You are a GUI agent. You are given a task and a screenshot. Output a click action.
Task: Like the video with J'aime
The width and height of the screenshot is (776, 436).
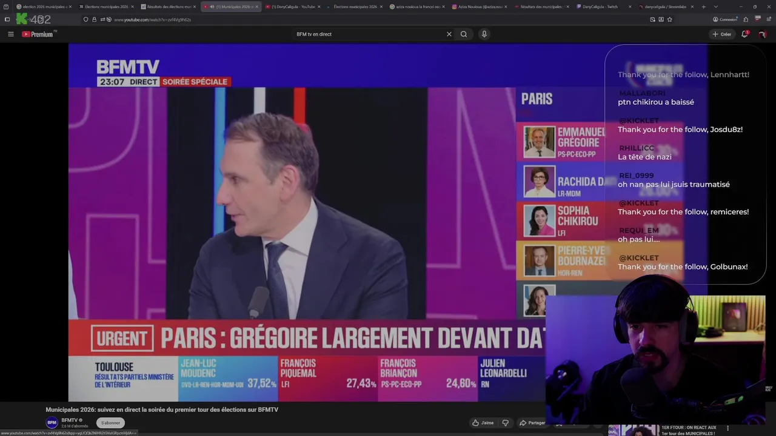coord(483,423)
